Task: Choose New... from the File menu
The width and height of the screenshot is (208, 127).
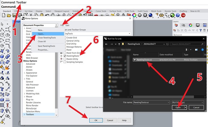Action: pyautogui.click(x=48, y=30)
